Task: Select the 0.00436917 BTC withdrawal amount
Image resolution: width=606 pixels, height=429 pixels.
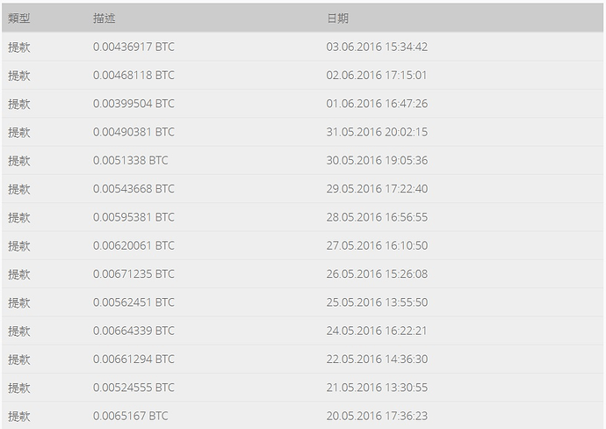Action: click(x=133, y=47)
